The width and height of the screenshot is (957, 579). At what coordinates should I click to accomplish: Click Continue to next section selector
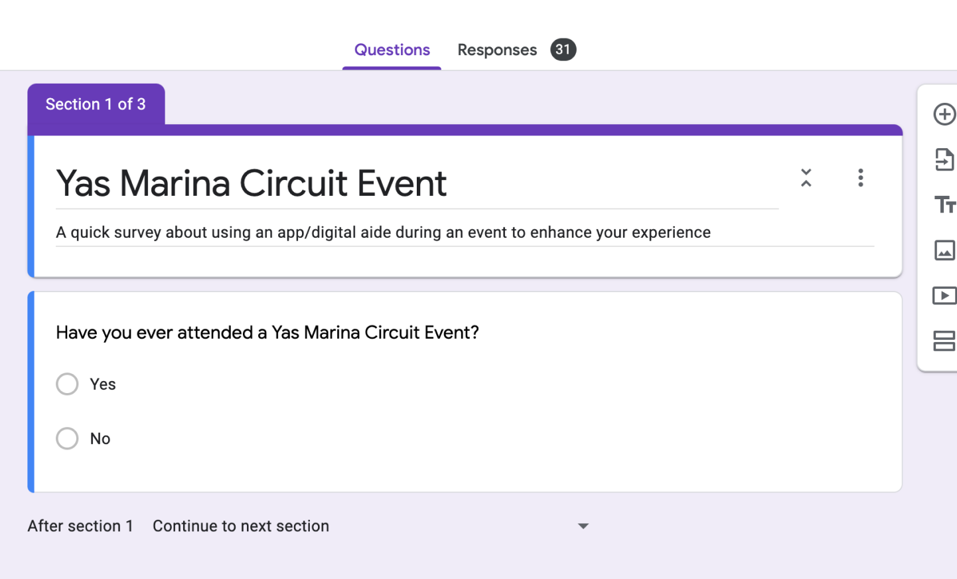coord(370,526)
